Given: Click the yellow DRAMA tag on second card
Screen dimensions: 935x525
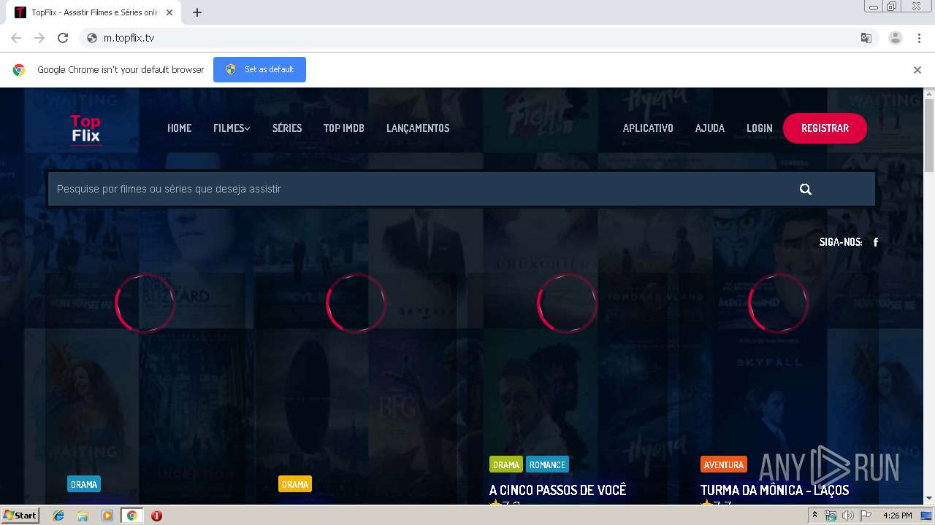Looking at the screenshot, I should click(x=295, y=484).
